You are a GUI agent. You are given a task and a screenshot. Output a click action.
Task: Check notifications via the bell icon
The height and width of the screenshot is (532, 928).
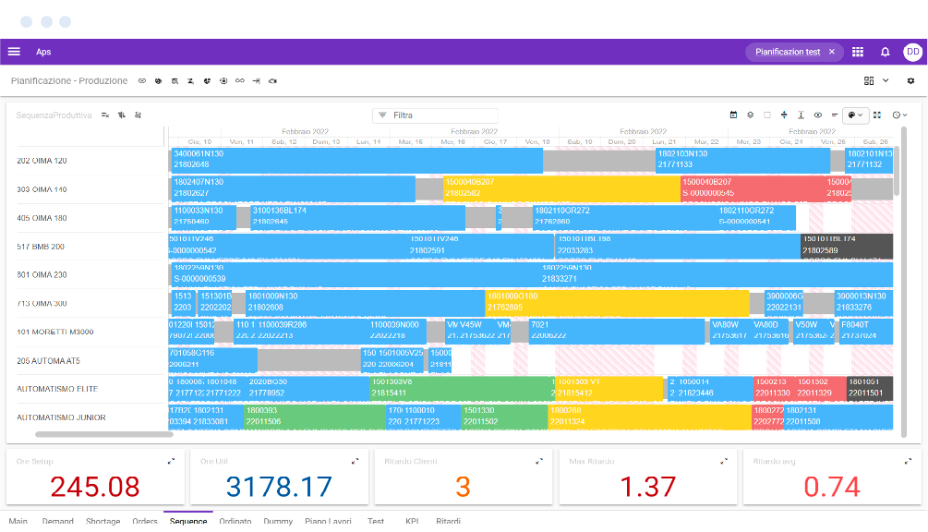click(885, 52)
